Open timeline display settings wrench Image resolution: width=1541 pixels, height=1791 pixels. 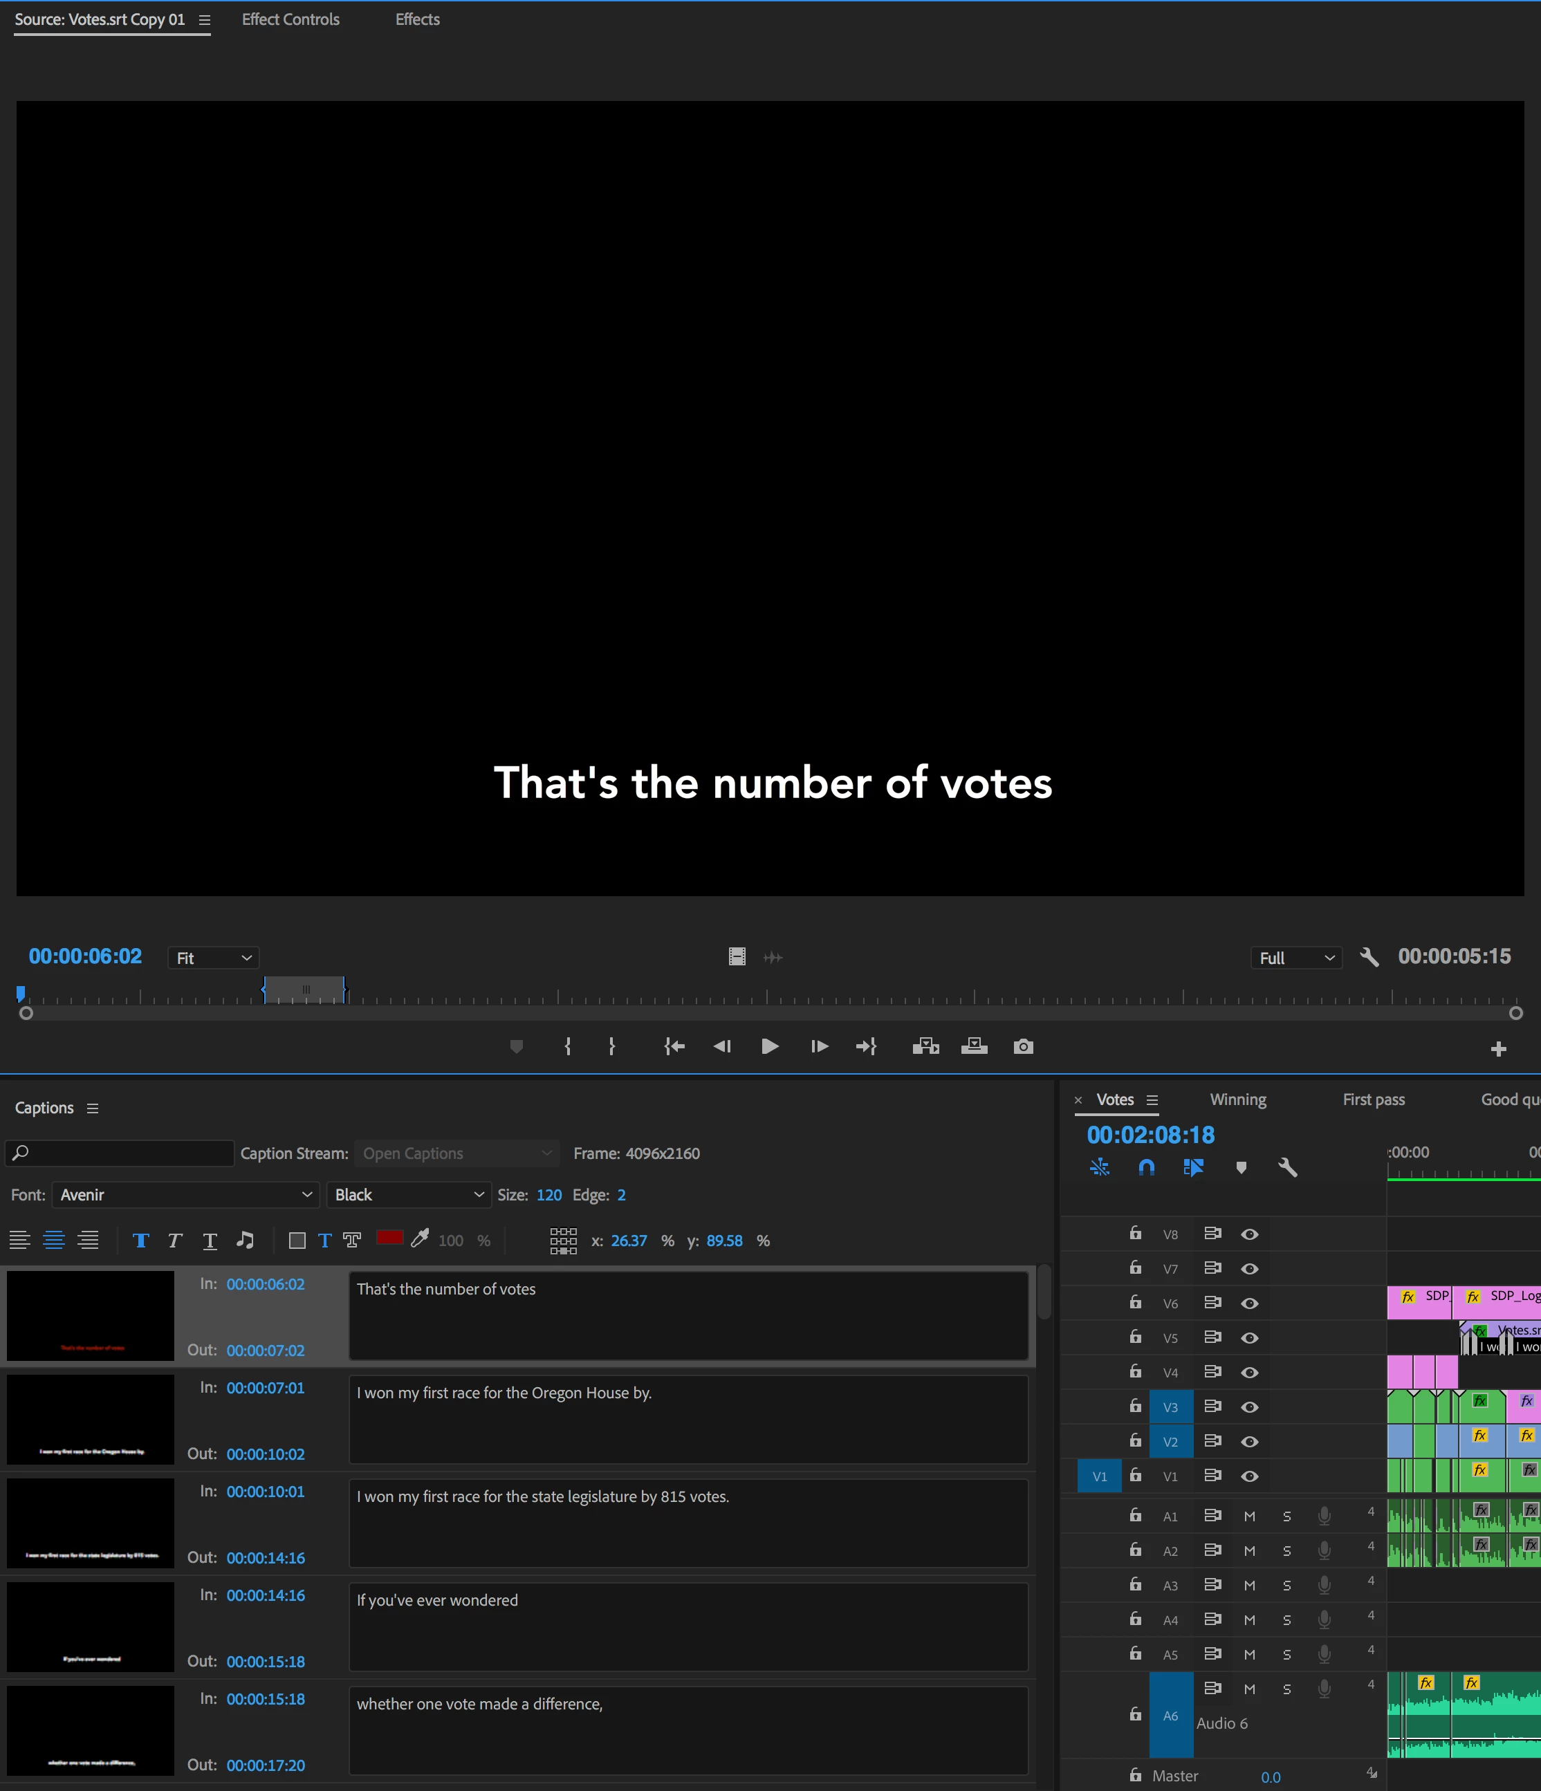1288,1168
